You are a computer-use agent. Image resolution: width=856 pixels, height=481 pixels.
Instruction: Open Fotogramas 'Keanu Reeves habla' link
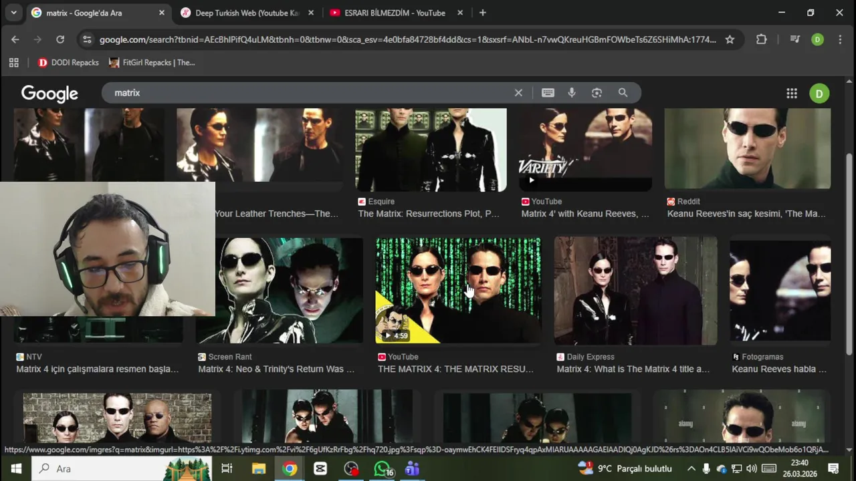coord(779,369)
